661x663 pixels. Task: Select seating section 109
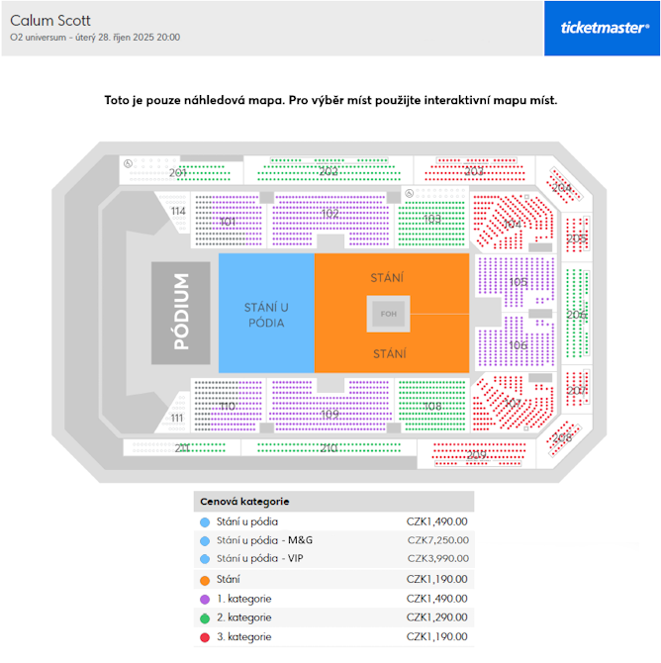[330, 407]
